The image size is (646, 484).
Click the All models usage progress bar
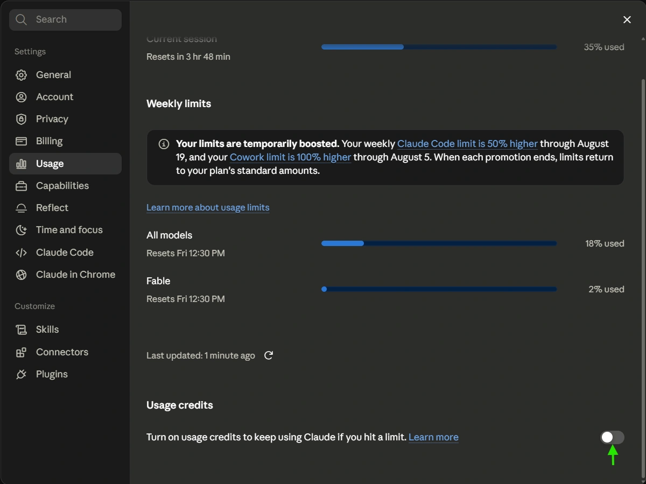pos(439,243)
